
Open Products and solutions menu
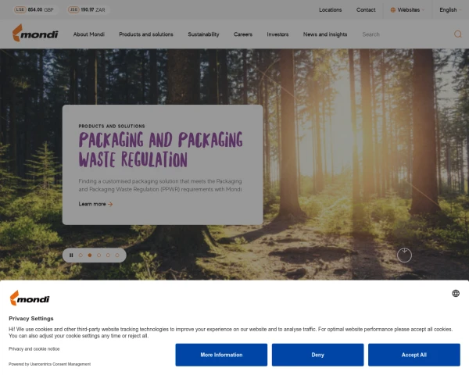point(146,34)
